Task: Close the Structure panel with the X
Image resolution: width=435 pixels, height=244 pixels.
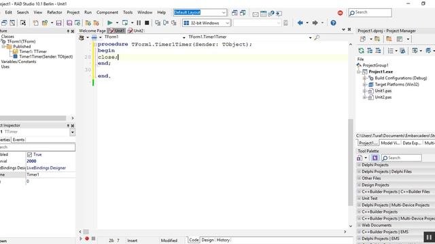Action: [73, 31]
